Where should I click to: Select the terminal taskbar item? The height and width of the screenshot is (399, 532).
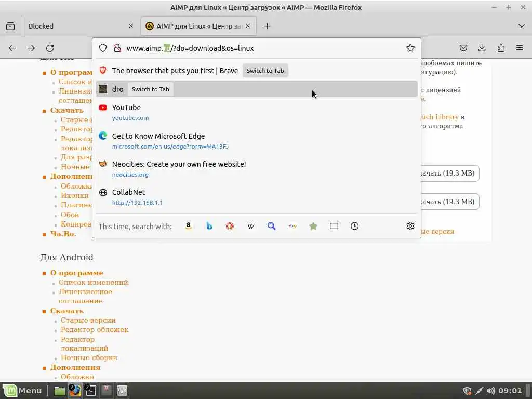90,391
